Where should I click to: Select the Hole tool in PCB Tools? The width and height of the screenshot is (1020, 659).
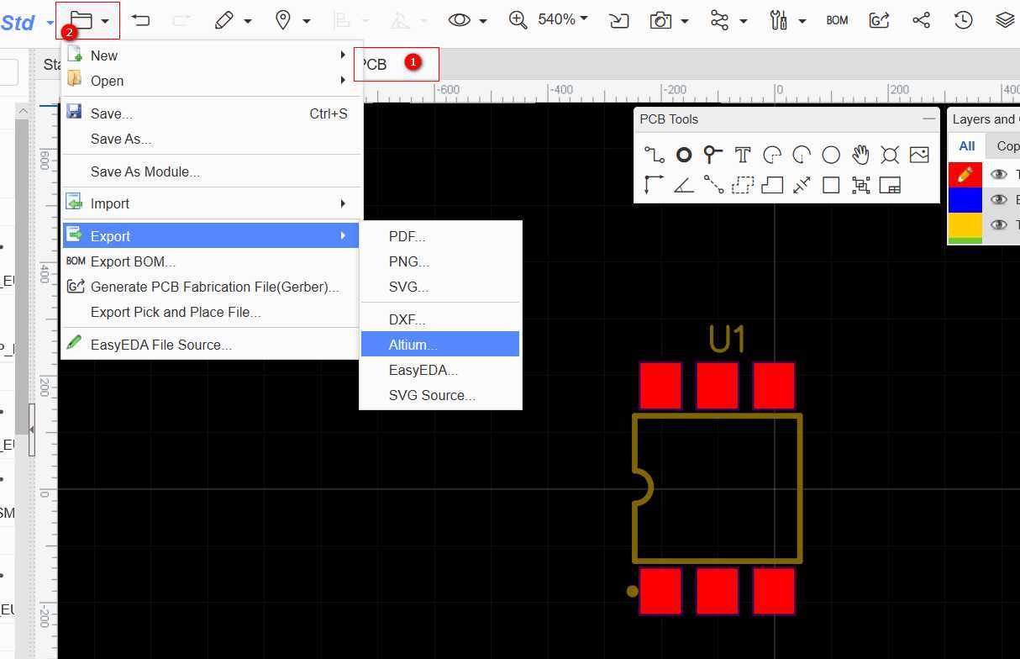pyautogui.click(x=890, y=155)
